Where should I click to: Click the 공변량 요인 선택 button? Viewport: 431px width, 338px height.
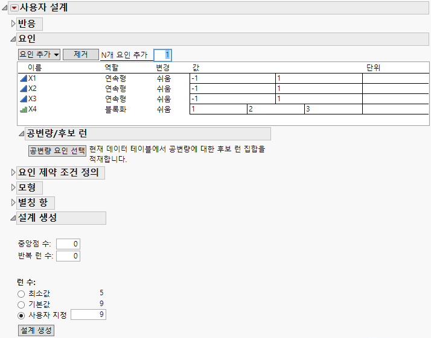(x=57, y=151)
